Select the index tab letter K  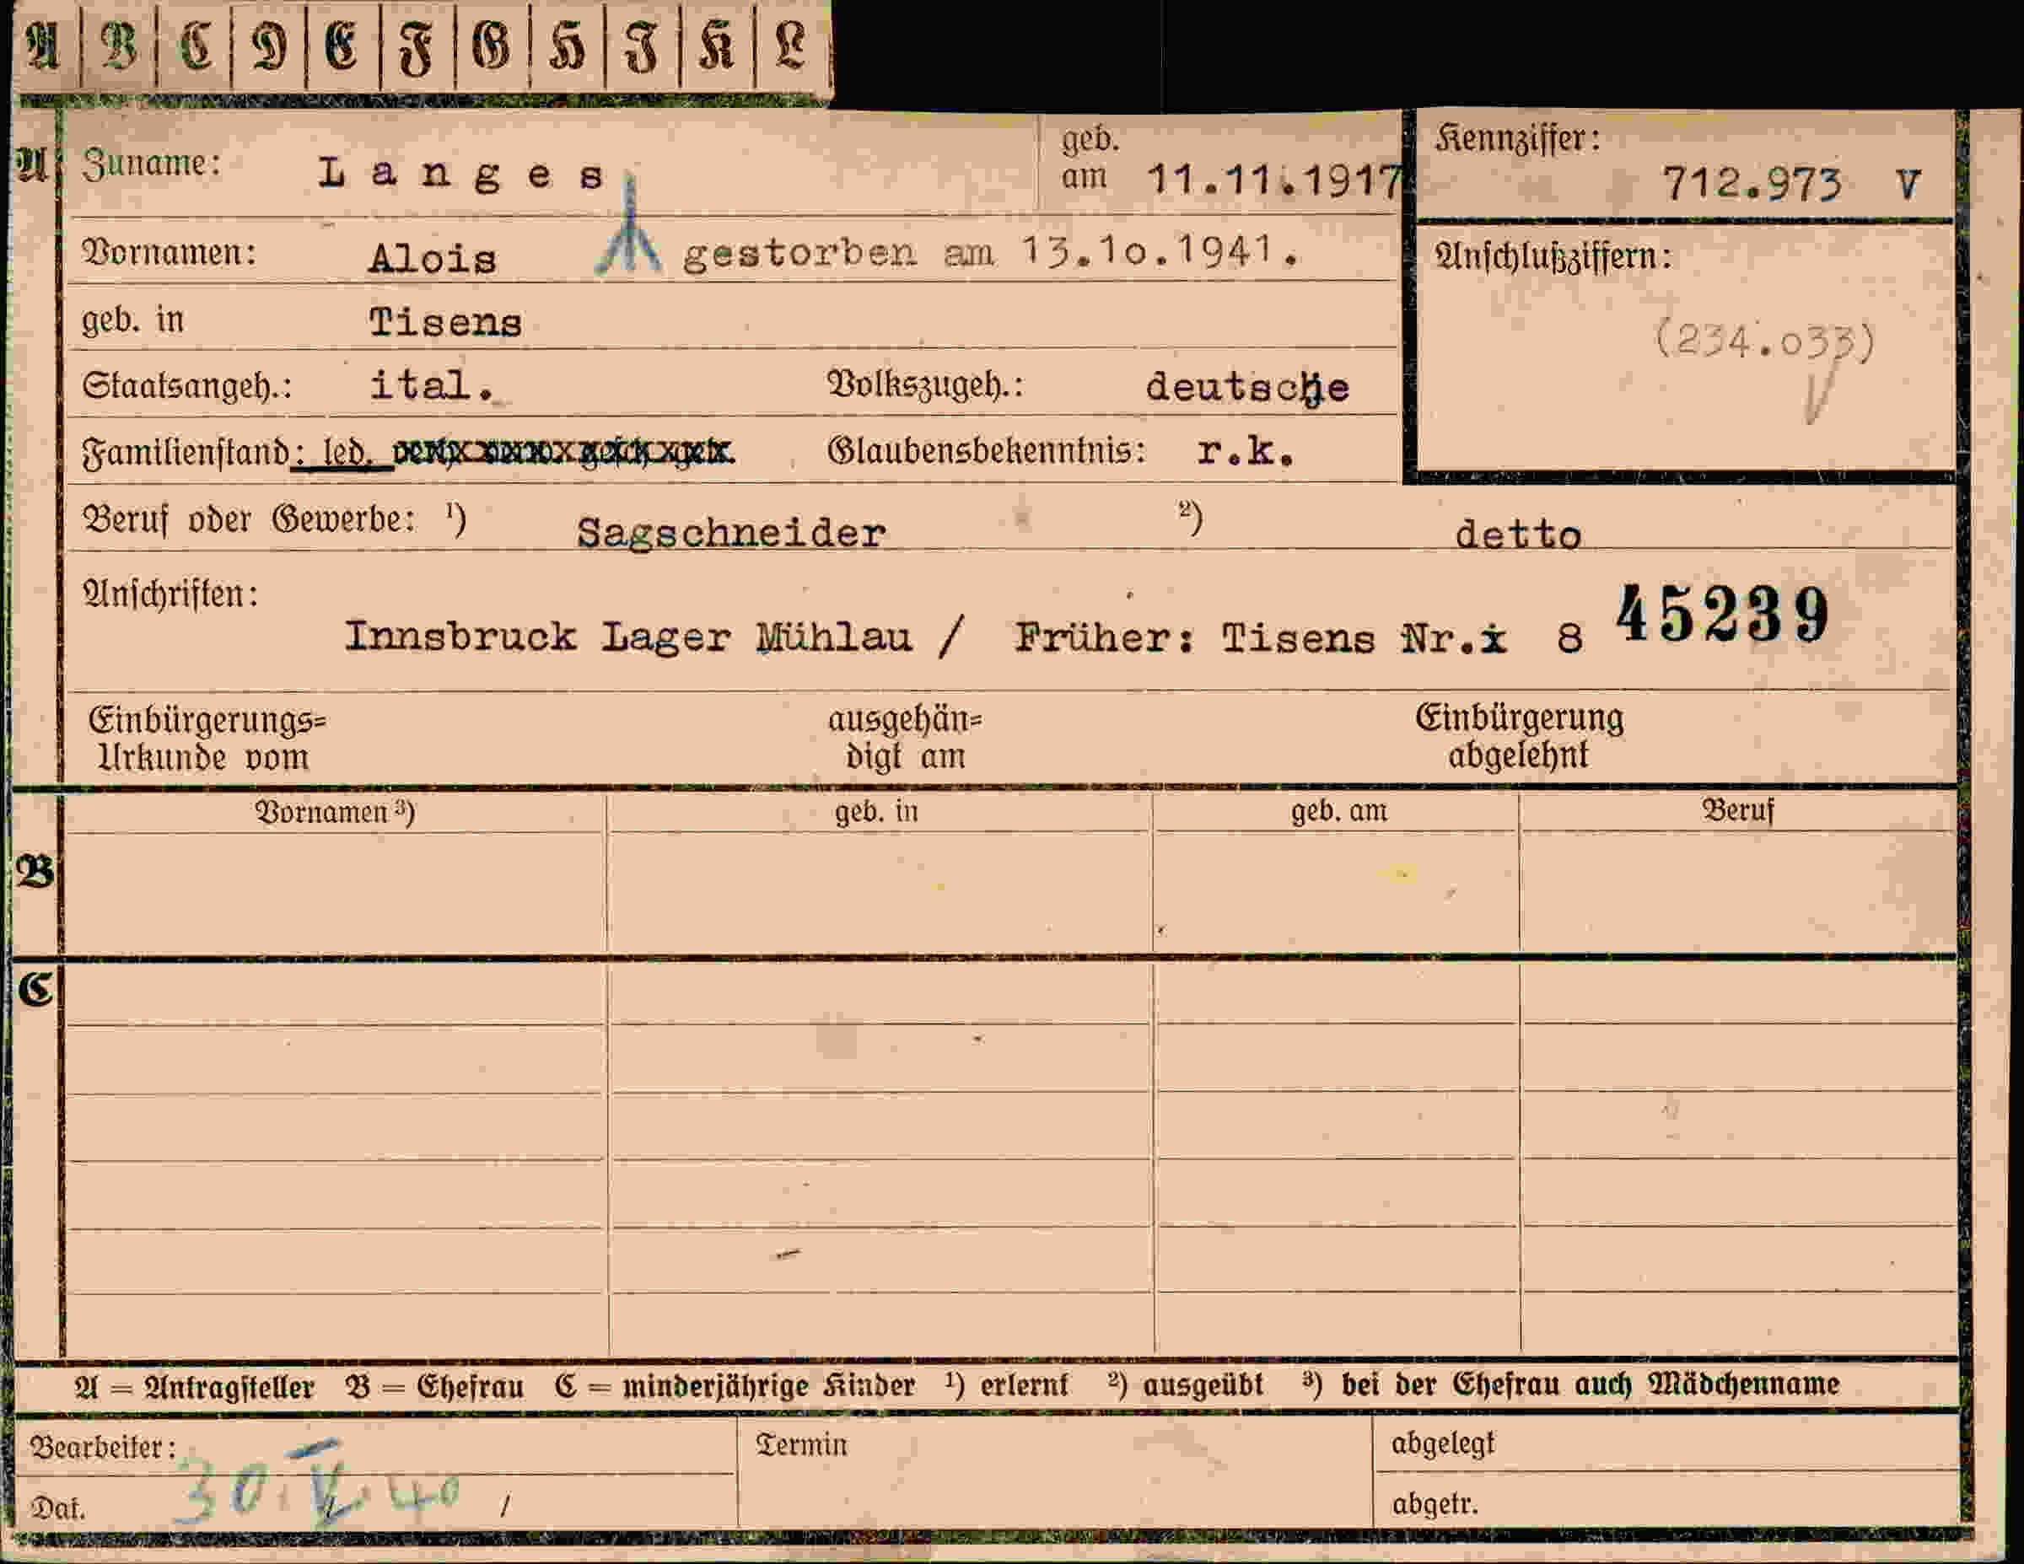tap(716, 47)
